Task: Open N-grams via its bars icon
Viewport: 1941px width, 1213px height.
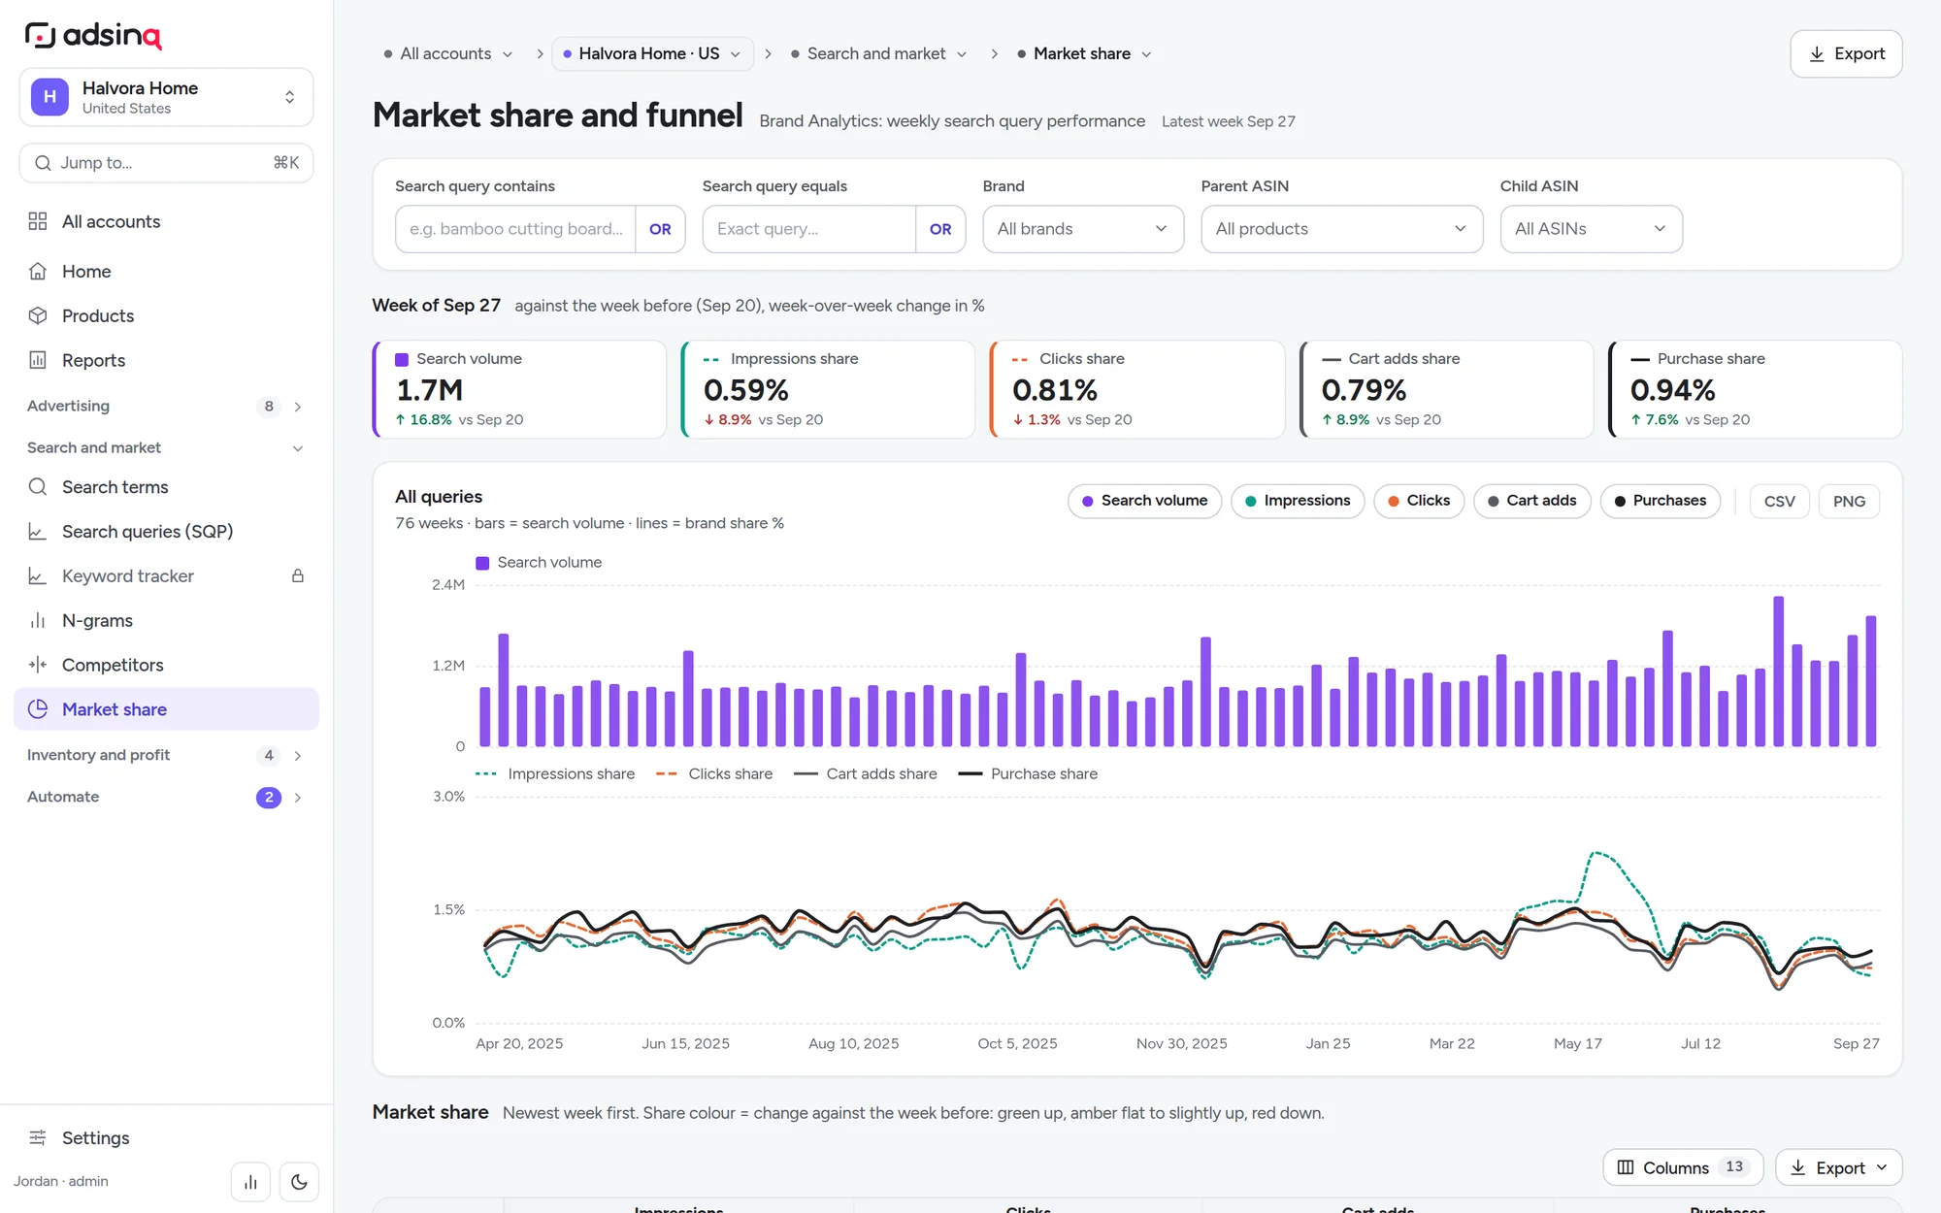Action: pyautogui.click(x=38, y=621)
